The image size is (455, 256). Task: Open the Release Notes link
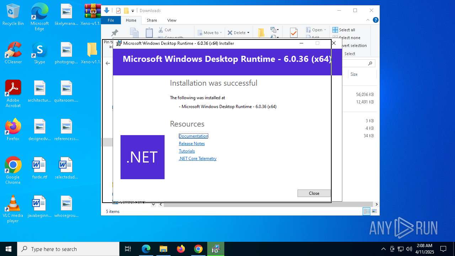click(x=192, y=144)
